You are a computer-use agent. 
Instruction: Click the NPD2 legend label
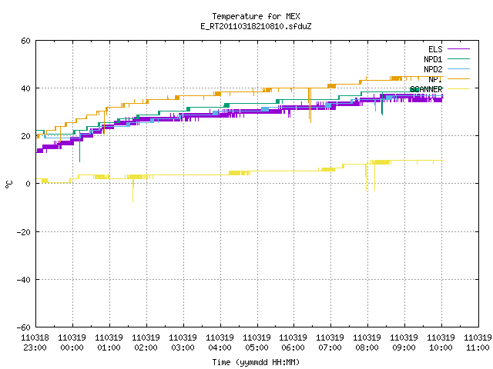433,69
